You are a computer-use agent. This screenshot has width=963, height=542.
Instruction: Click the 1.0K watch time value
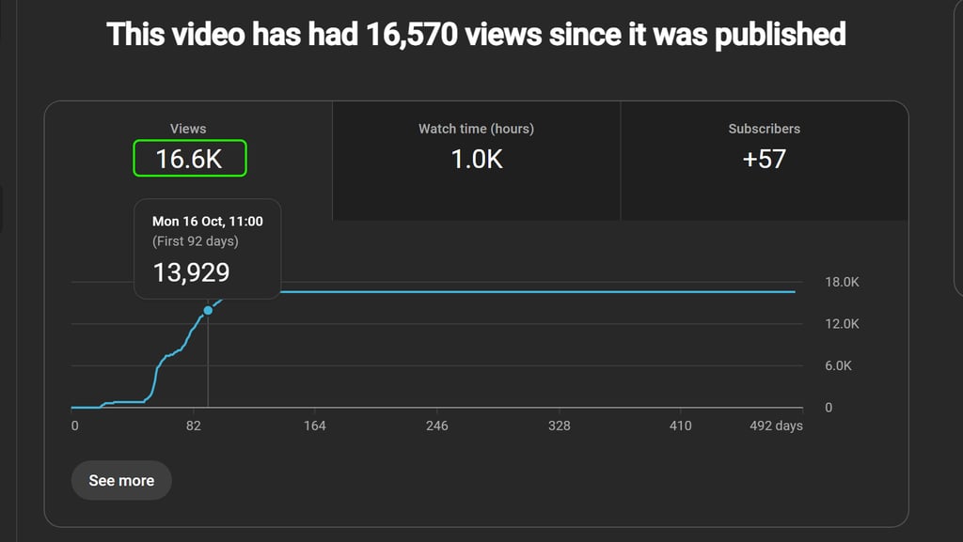pos(477,160)
